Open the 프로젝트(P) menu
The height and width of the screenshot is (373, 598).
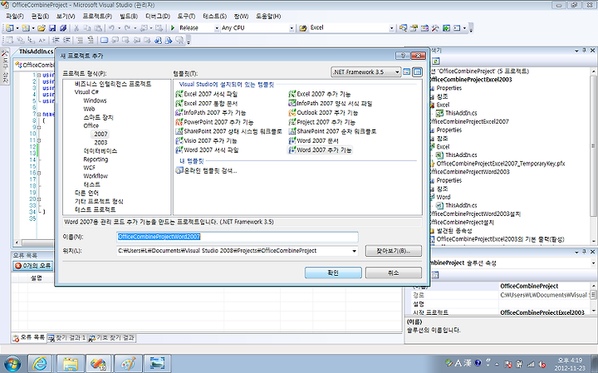tap(97, 17)
